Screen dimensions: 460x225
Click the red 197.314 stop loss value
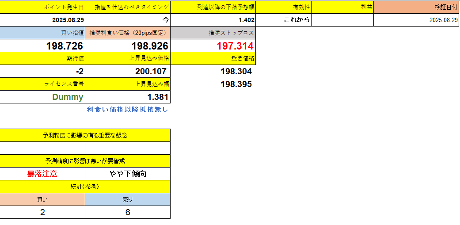[213, 46]
